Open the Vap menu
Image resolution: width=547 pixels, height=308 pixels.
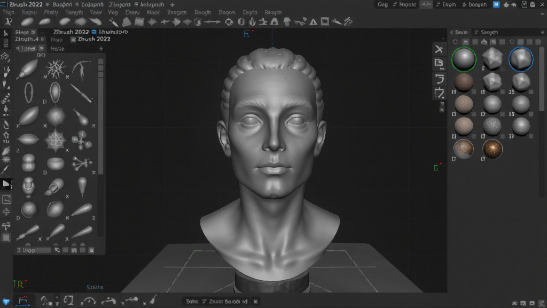(113, 12)
